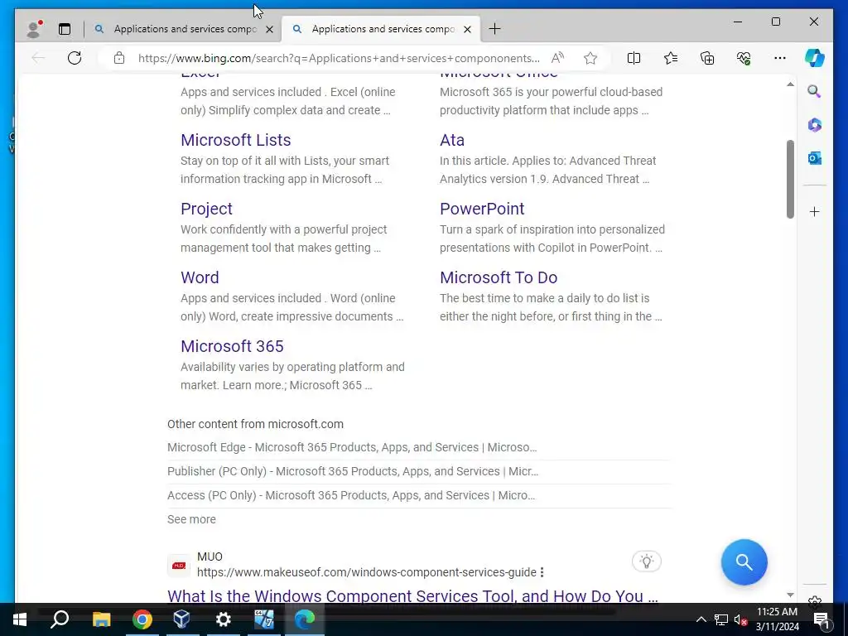Viewport: 848px width, 636px height.
Task: Open the Project link
Action: click(x=206, y=209)
